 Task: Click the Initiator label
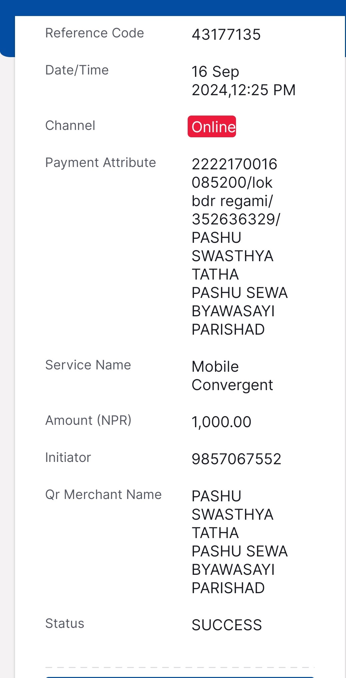pyautogui.click(x=68, y=458)
